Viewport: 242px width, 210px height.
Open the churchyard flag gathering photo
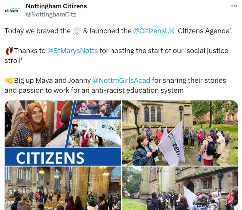pos(180,133)
